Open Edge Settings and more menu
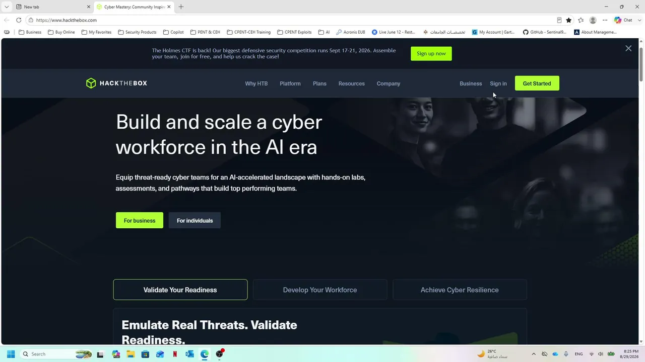 pos(605,20)
